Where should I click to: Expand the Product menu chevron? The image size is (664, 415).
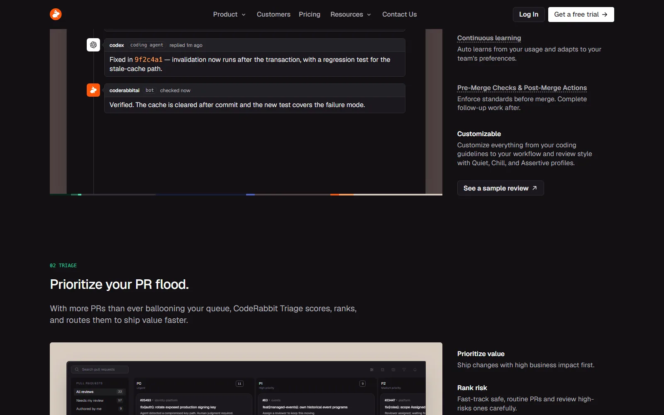pos(244,15)
